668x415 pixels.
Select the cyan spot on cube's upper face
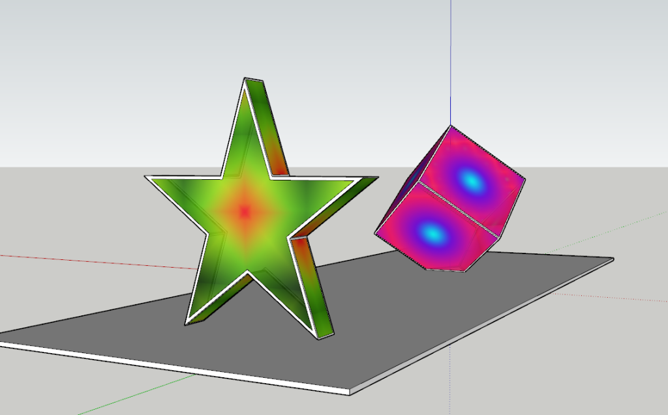click(x=471, y=180)
